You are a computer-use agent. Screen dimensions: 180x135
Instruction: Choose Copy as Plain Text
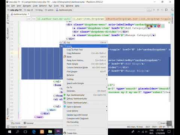[85, 49]
